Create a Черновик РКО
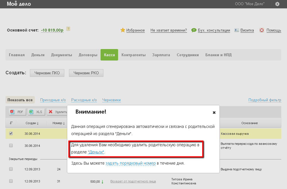Viewport: 287px width, 189px height. [x=86, y=73]
